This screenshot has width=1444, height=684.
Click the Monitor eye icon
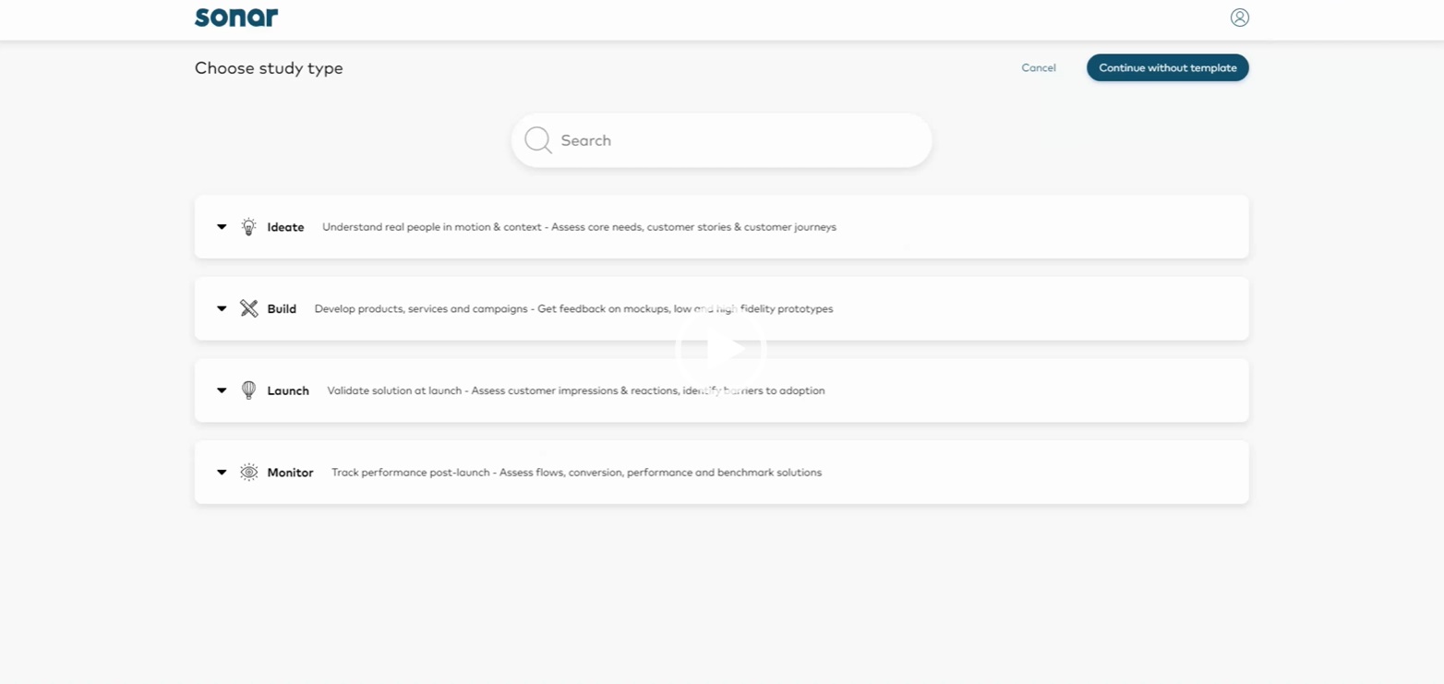[x=248, y=473]
